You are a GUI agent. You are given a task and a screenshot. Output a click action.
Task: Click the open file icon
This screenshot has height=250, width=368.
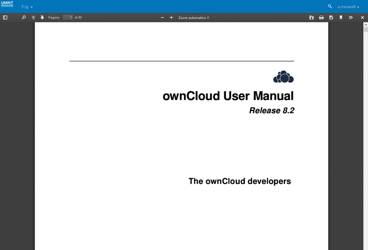pos(312,17)
